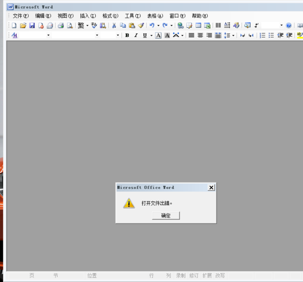Toggle Document Map view
The width and height of the screenshot is (303, 282).
point(247,25)
